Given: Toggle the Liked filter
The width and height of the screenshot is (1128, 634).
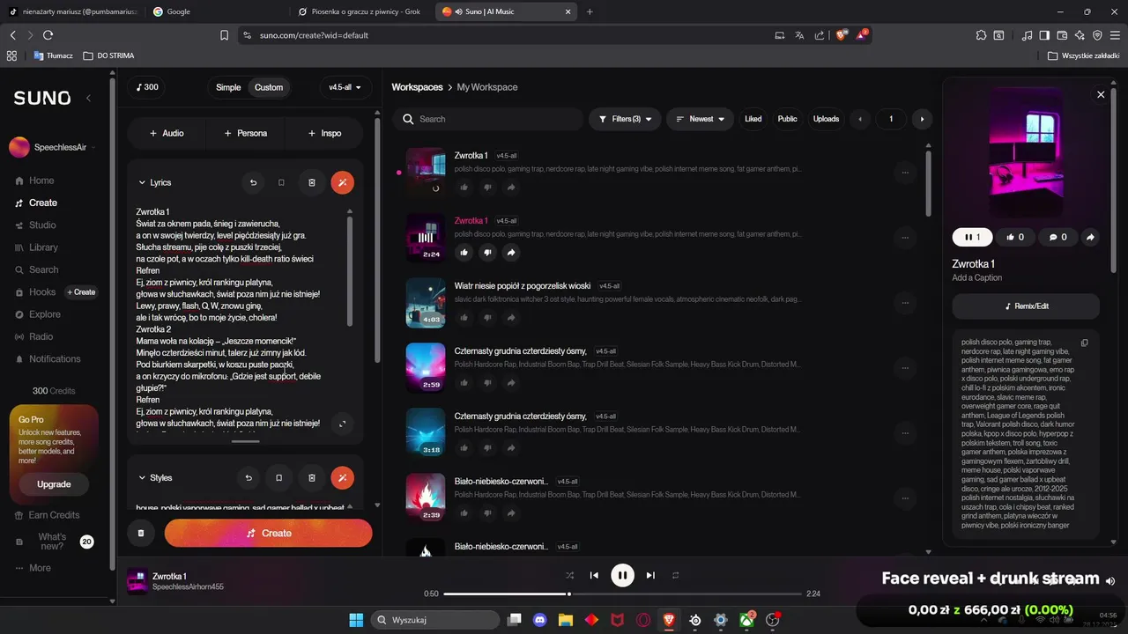Looking at the screenshot, I should (x=753, y=119).
